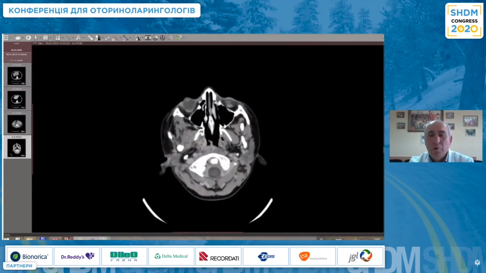Select the measurement ruler tool
Image resolution: width=486 pixels, height=273 pixels.
pos(125,38)
